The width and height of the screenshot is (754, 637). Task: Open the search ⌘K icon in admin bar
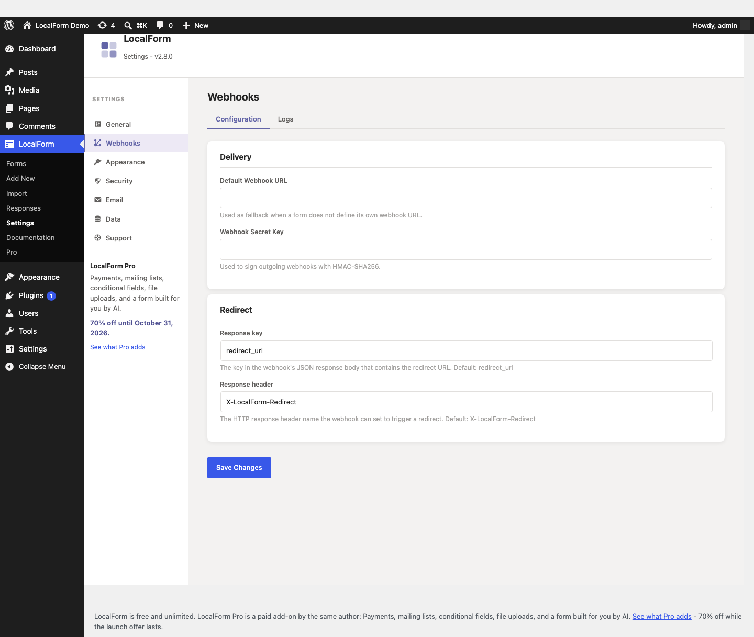point(128,25)
